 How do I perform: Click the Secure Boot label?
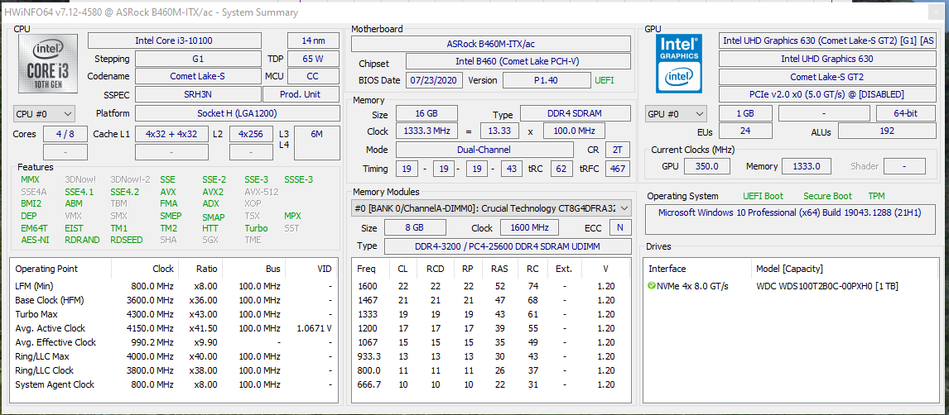coord(827,196)
